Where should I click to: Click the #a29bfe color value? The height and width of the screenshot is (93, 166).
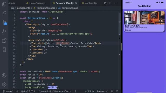(x=52, y=87)
